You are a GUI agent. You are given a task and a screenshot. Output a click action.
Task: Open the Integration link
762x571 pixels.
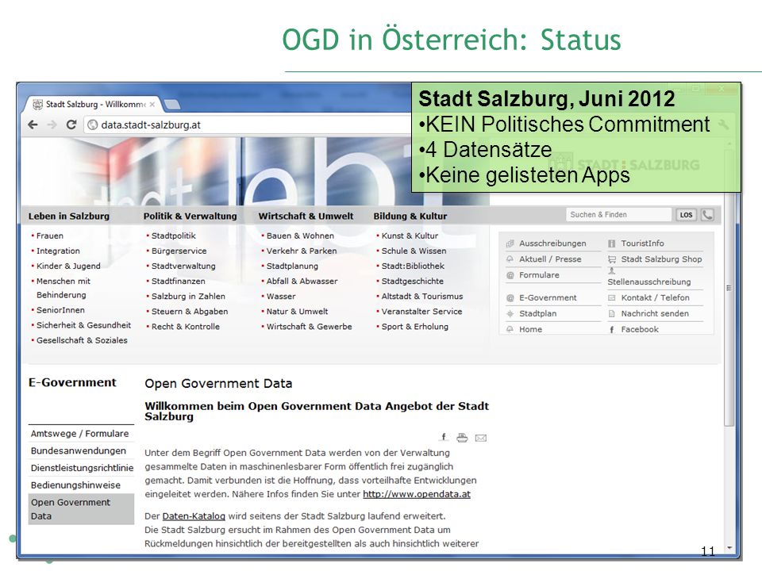click(x=58, y=251)
